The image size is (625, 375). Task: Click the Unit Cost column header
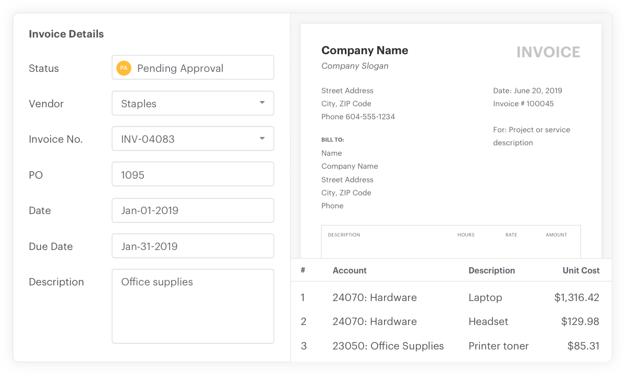[581, 270]
